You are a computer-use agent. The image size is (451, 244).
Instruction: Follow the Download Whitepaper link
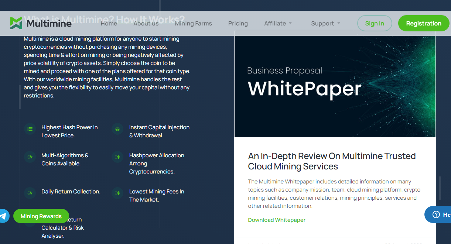[x=277, y=220]
